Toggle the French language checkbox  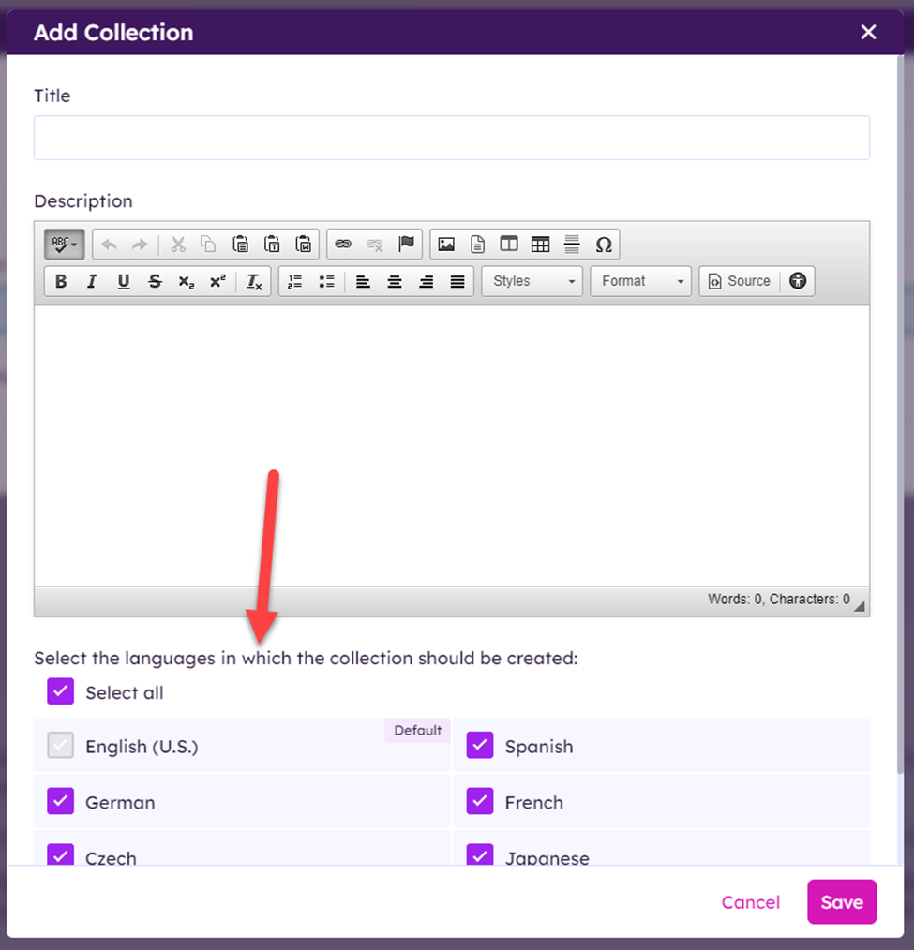point(480,802)
